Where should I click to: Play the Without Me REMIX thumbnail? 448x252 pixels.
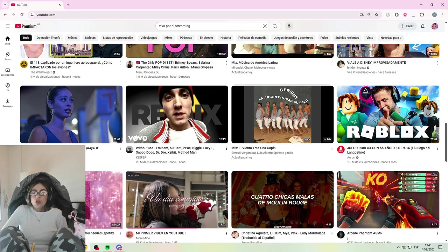[x=177, y=114]
